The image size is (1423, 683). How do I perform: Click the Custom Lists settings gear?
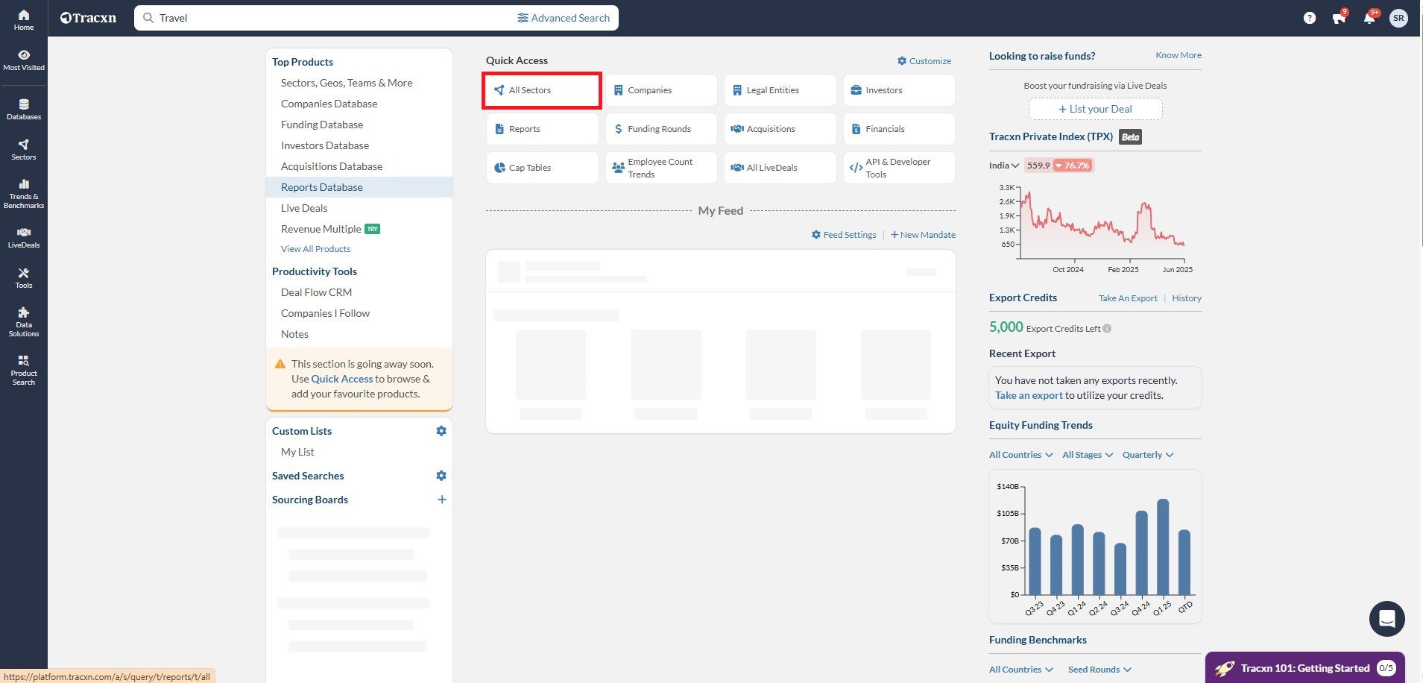pyautogui.click(x=441, y=431)
